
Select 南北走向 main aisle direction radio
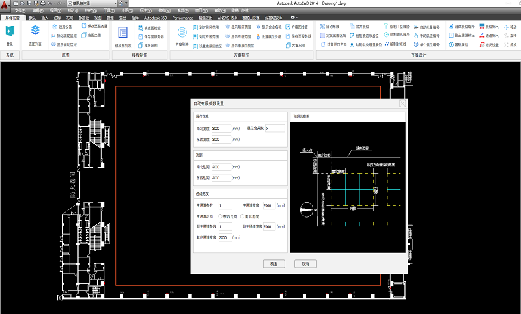pos(242,216)
